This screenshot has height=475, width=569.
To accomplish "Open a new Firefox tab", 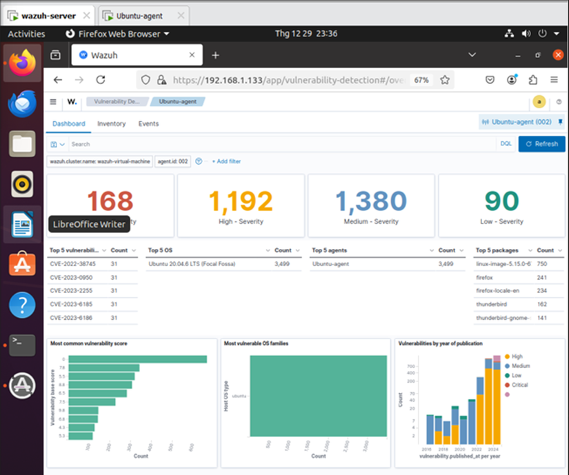I will 216,55.
